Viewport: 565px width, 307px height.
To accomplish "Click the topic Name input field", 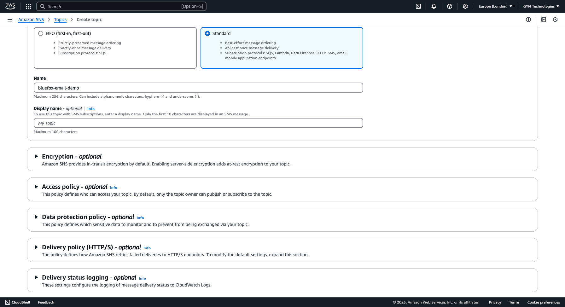I will pyautogui.click(x=198, y=88).
